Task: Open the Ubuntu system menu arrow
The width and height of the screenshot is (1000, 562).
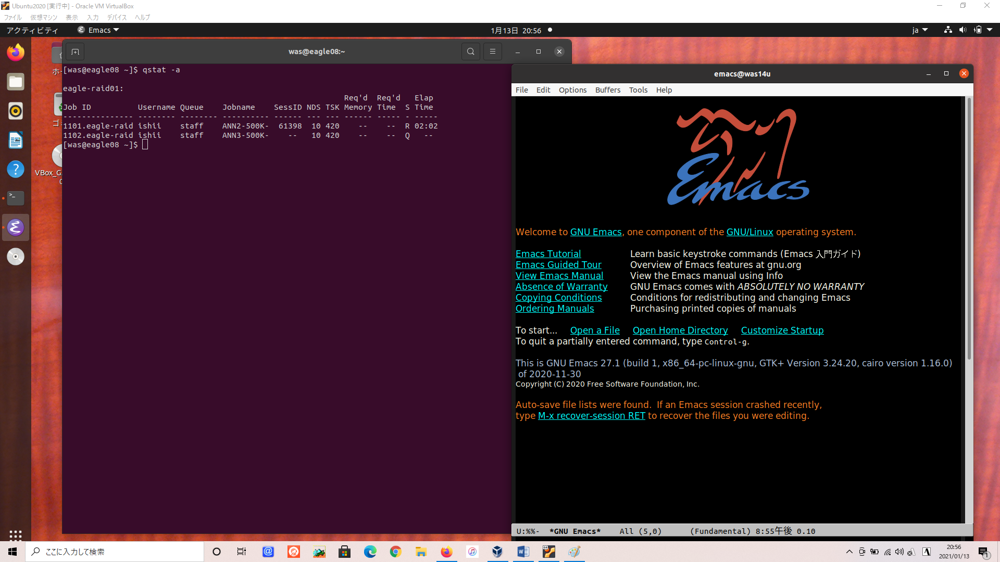Action: (x=990, y=30)
